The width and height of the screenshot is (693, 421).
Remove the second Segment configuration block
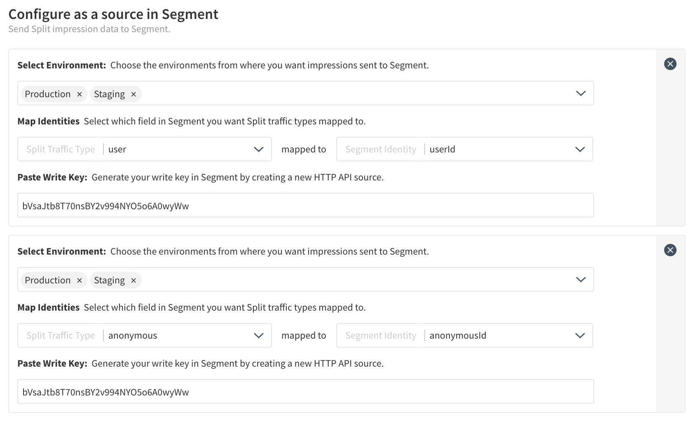670,250
